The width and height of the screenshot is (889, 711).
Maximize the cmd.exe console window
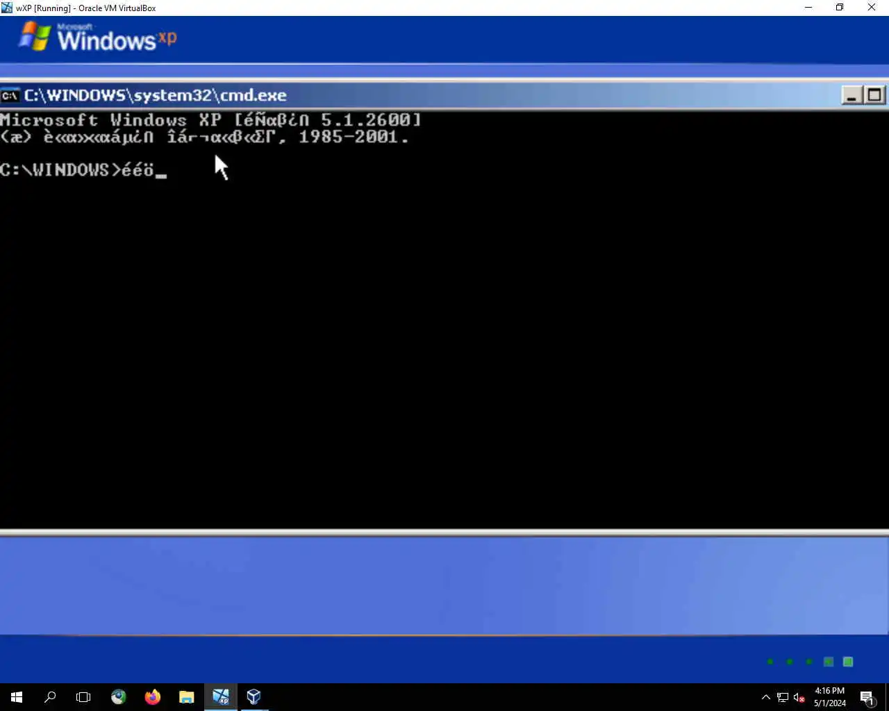[x=875, y=95]
